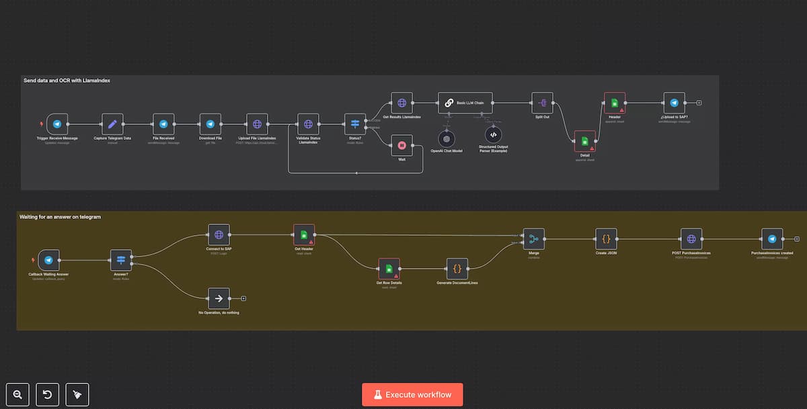
Task: Select the Merge node
Action: 533,237
